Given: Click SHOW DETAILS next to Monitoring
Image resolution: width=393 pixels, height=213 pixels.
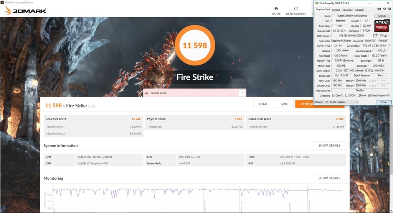Looking at the screenshot, I should point(329,178).
